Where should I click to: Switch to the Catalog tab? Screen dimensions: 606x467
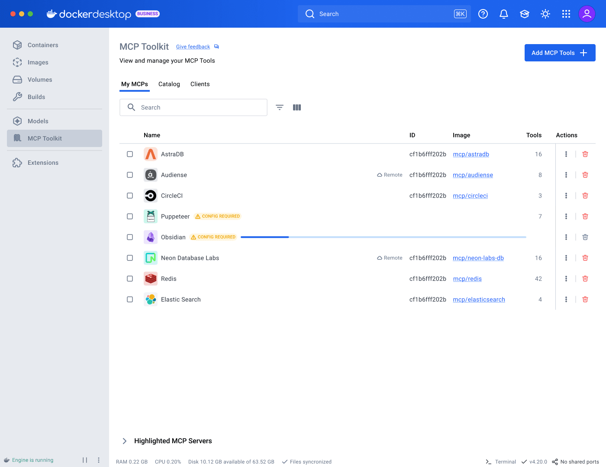[x=169, y=84]
